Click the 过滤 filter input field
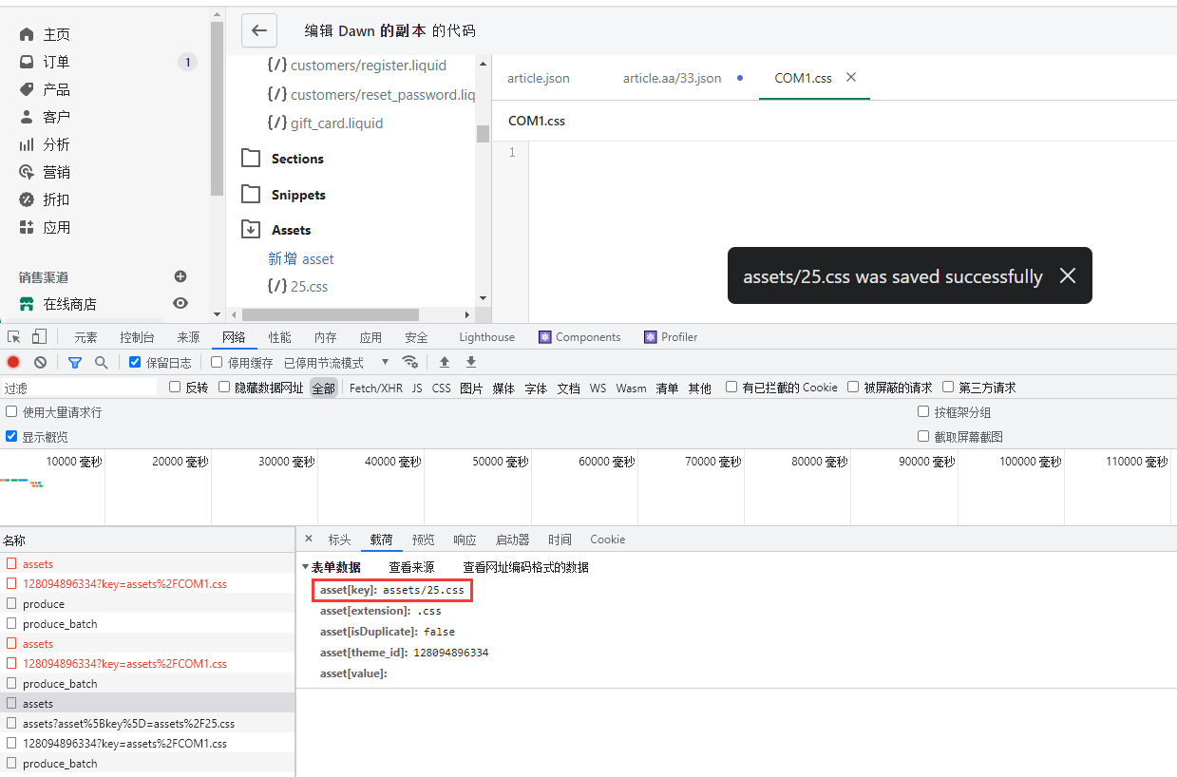This screenshot has height=777, width=1177. click(79, 388)
